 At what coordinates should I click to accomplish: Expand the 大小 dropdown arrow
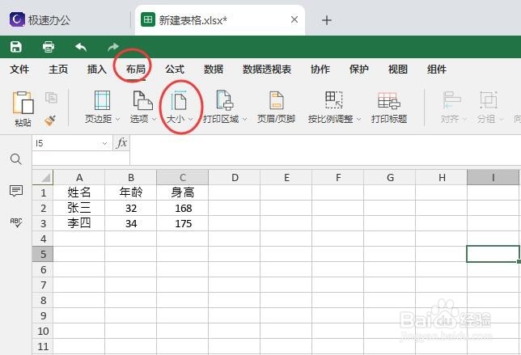[x=190, y=119]
